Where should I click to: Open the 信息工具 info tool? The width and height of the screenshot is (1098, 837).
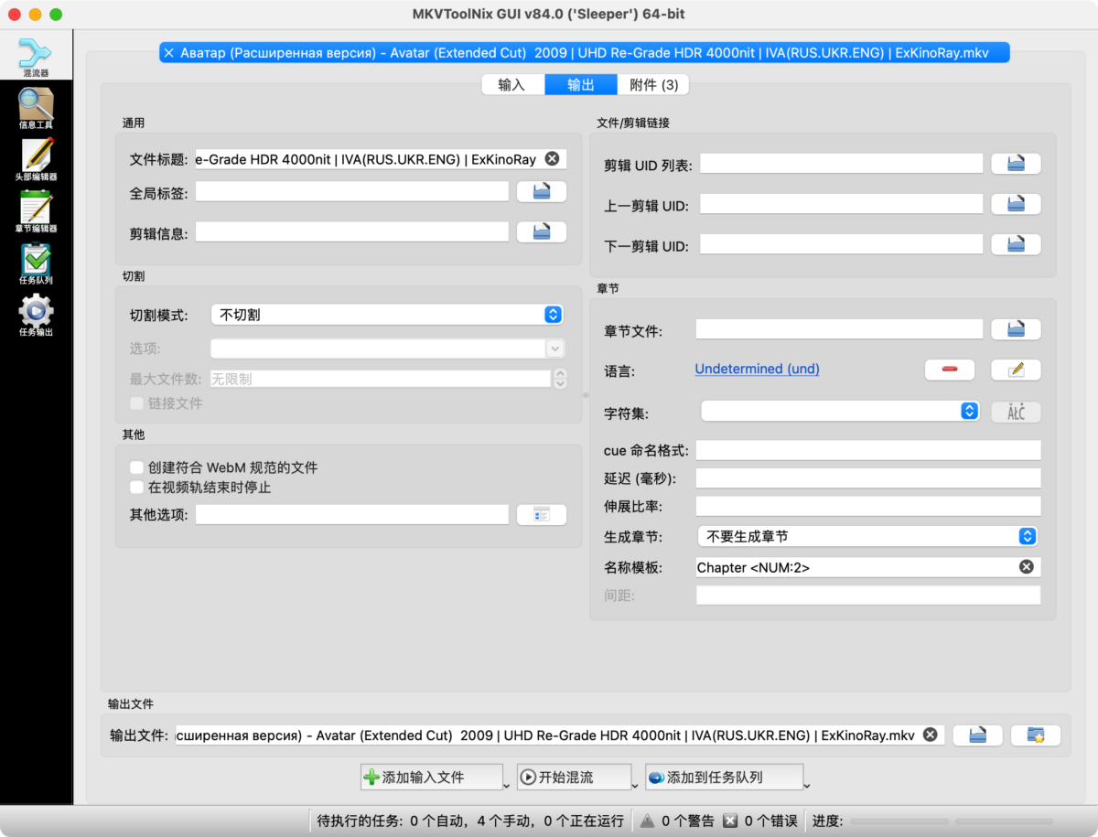[x=36, y=109]
